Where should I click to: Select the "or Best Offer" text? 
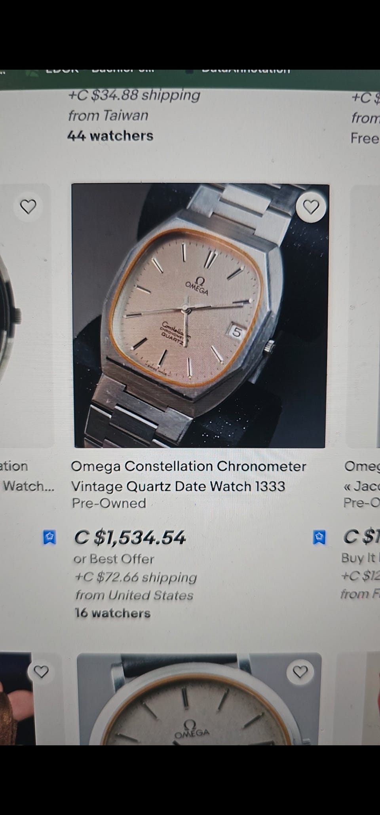(x=114, y=559)
